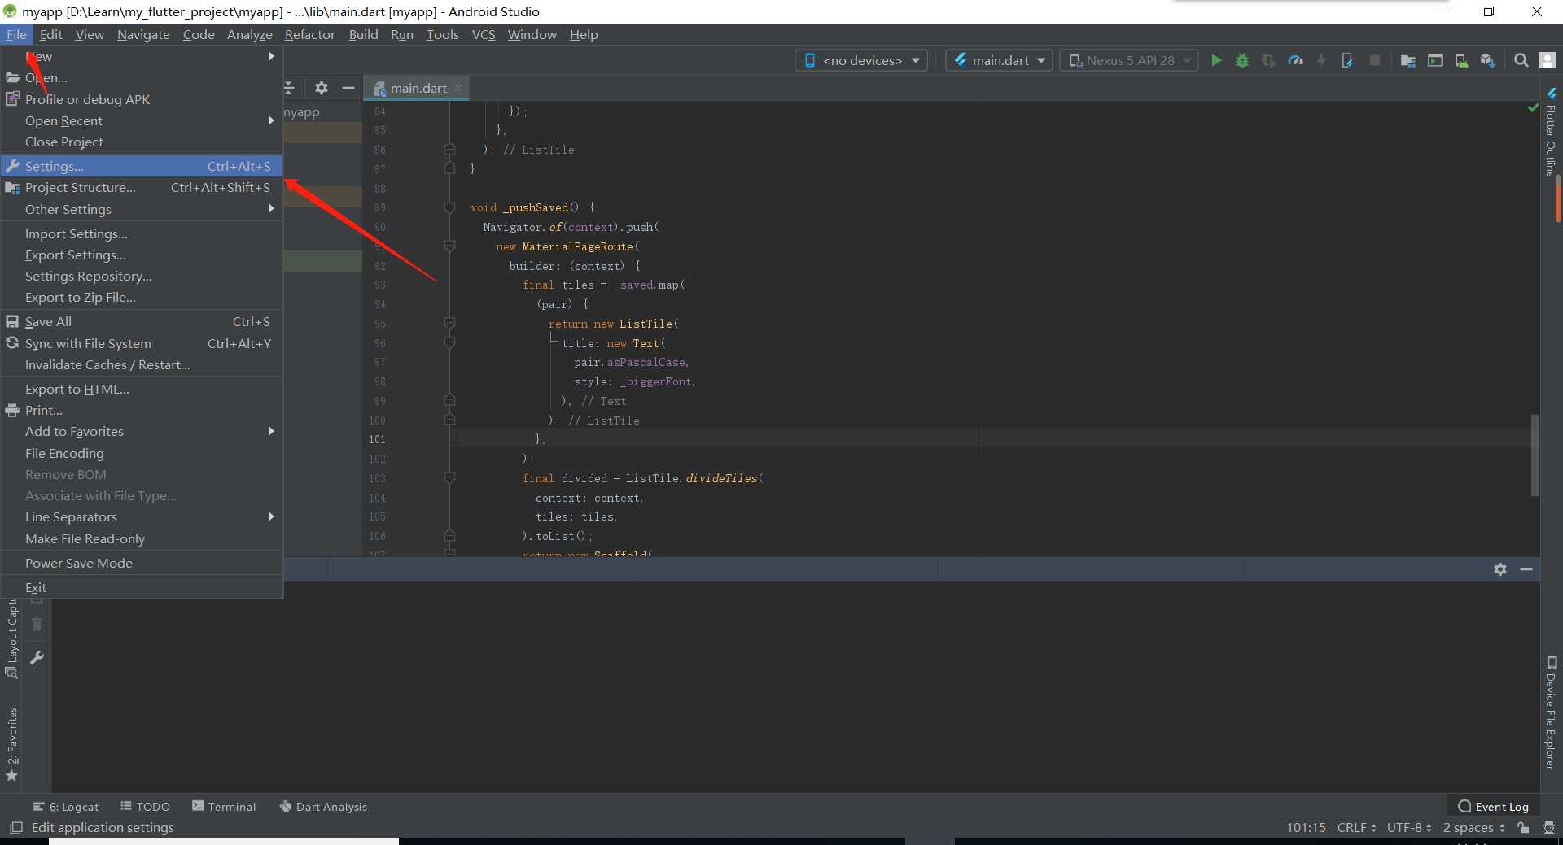This screenshot has width=1563, height=845.
Task: Expand the Other Settings submenu
Action: click(x=142, y=209)
